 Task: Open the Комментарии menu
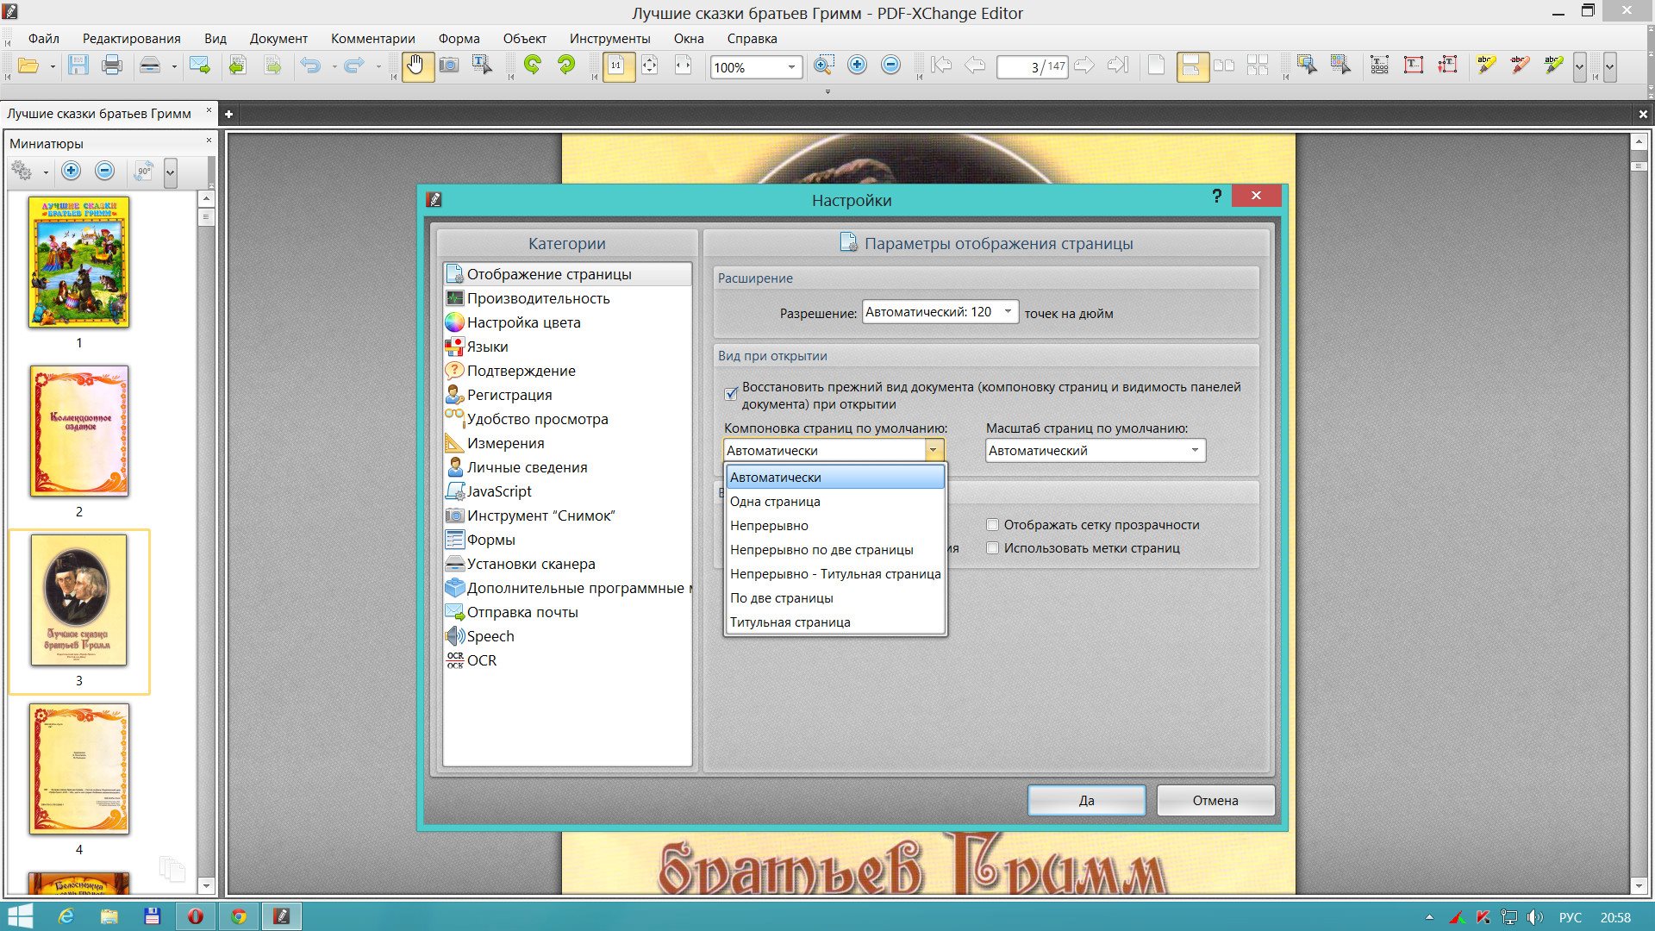pyautogui.click(x=372, y=39)
